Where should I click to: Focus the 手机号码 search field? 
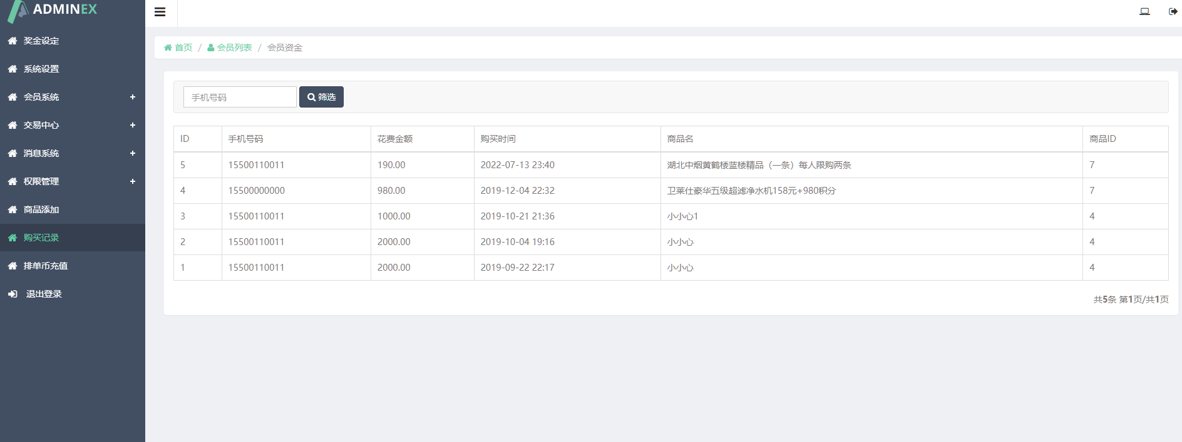(240, 97)
